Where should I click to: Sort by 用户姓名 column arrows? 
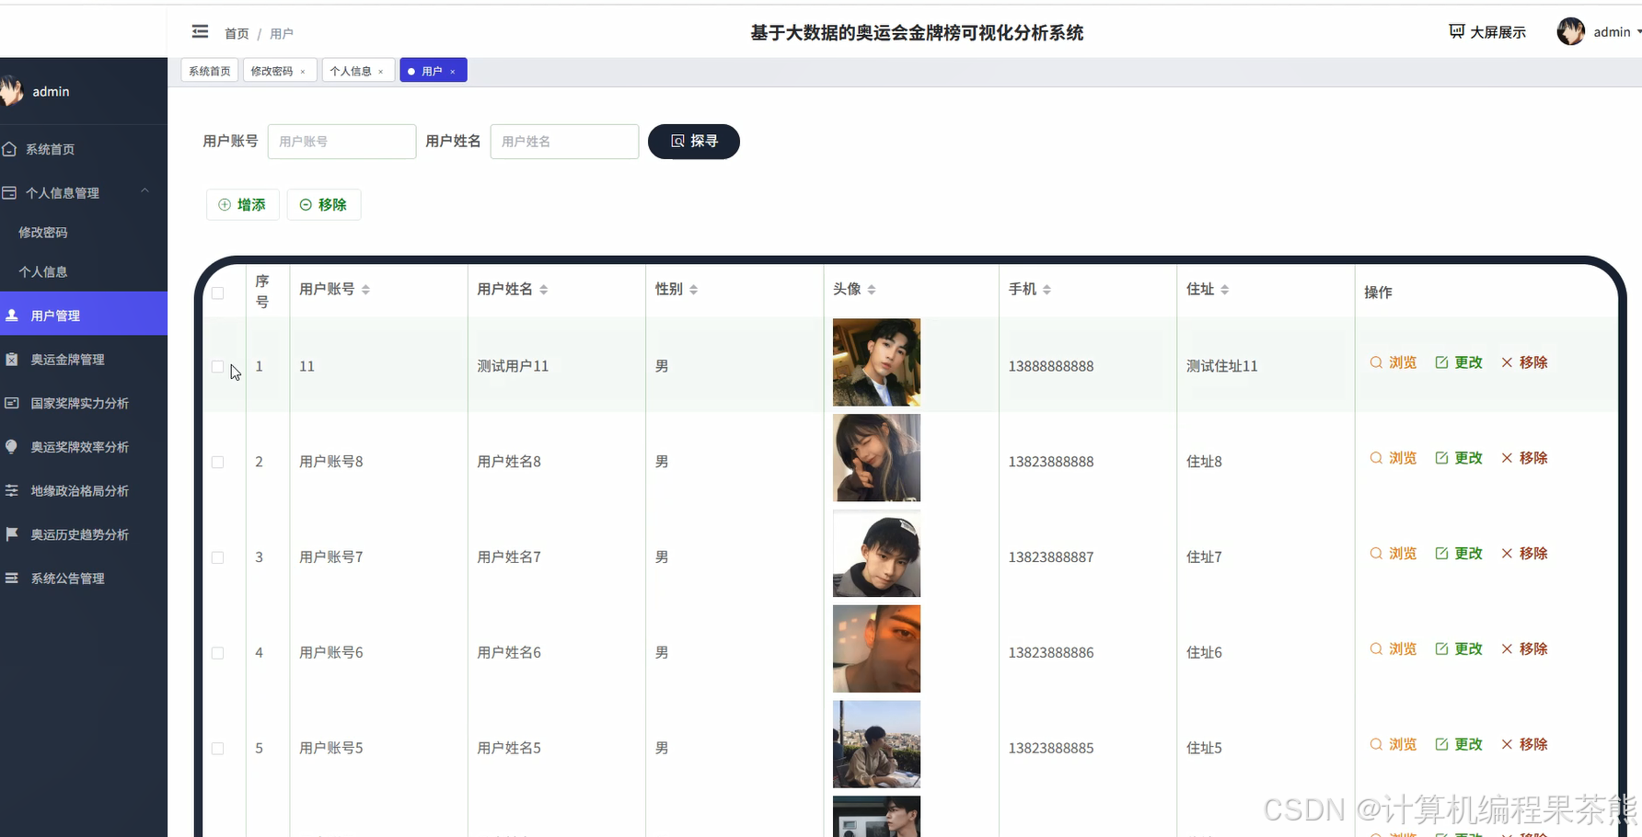544,290
